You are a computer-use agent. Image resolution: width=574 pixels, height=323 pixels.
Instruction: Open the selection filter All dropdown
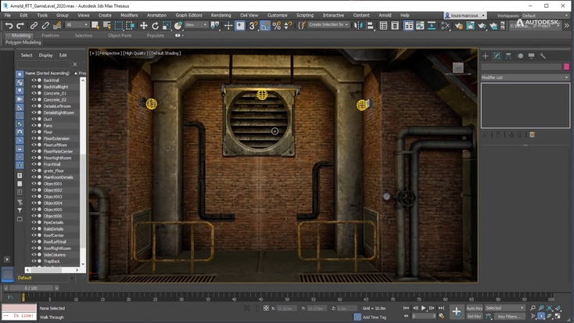[77, 25]
